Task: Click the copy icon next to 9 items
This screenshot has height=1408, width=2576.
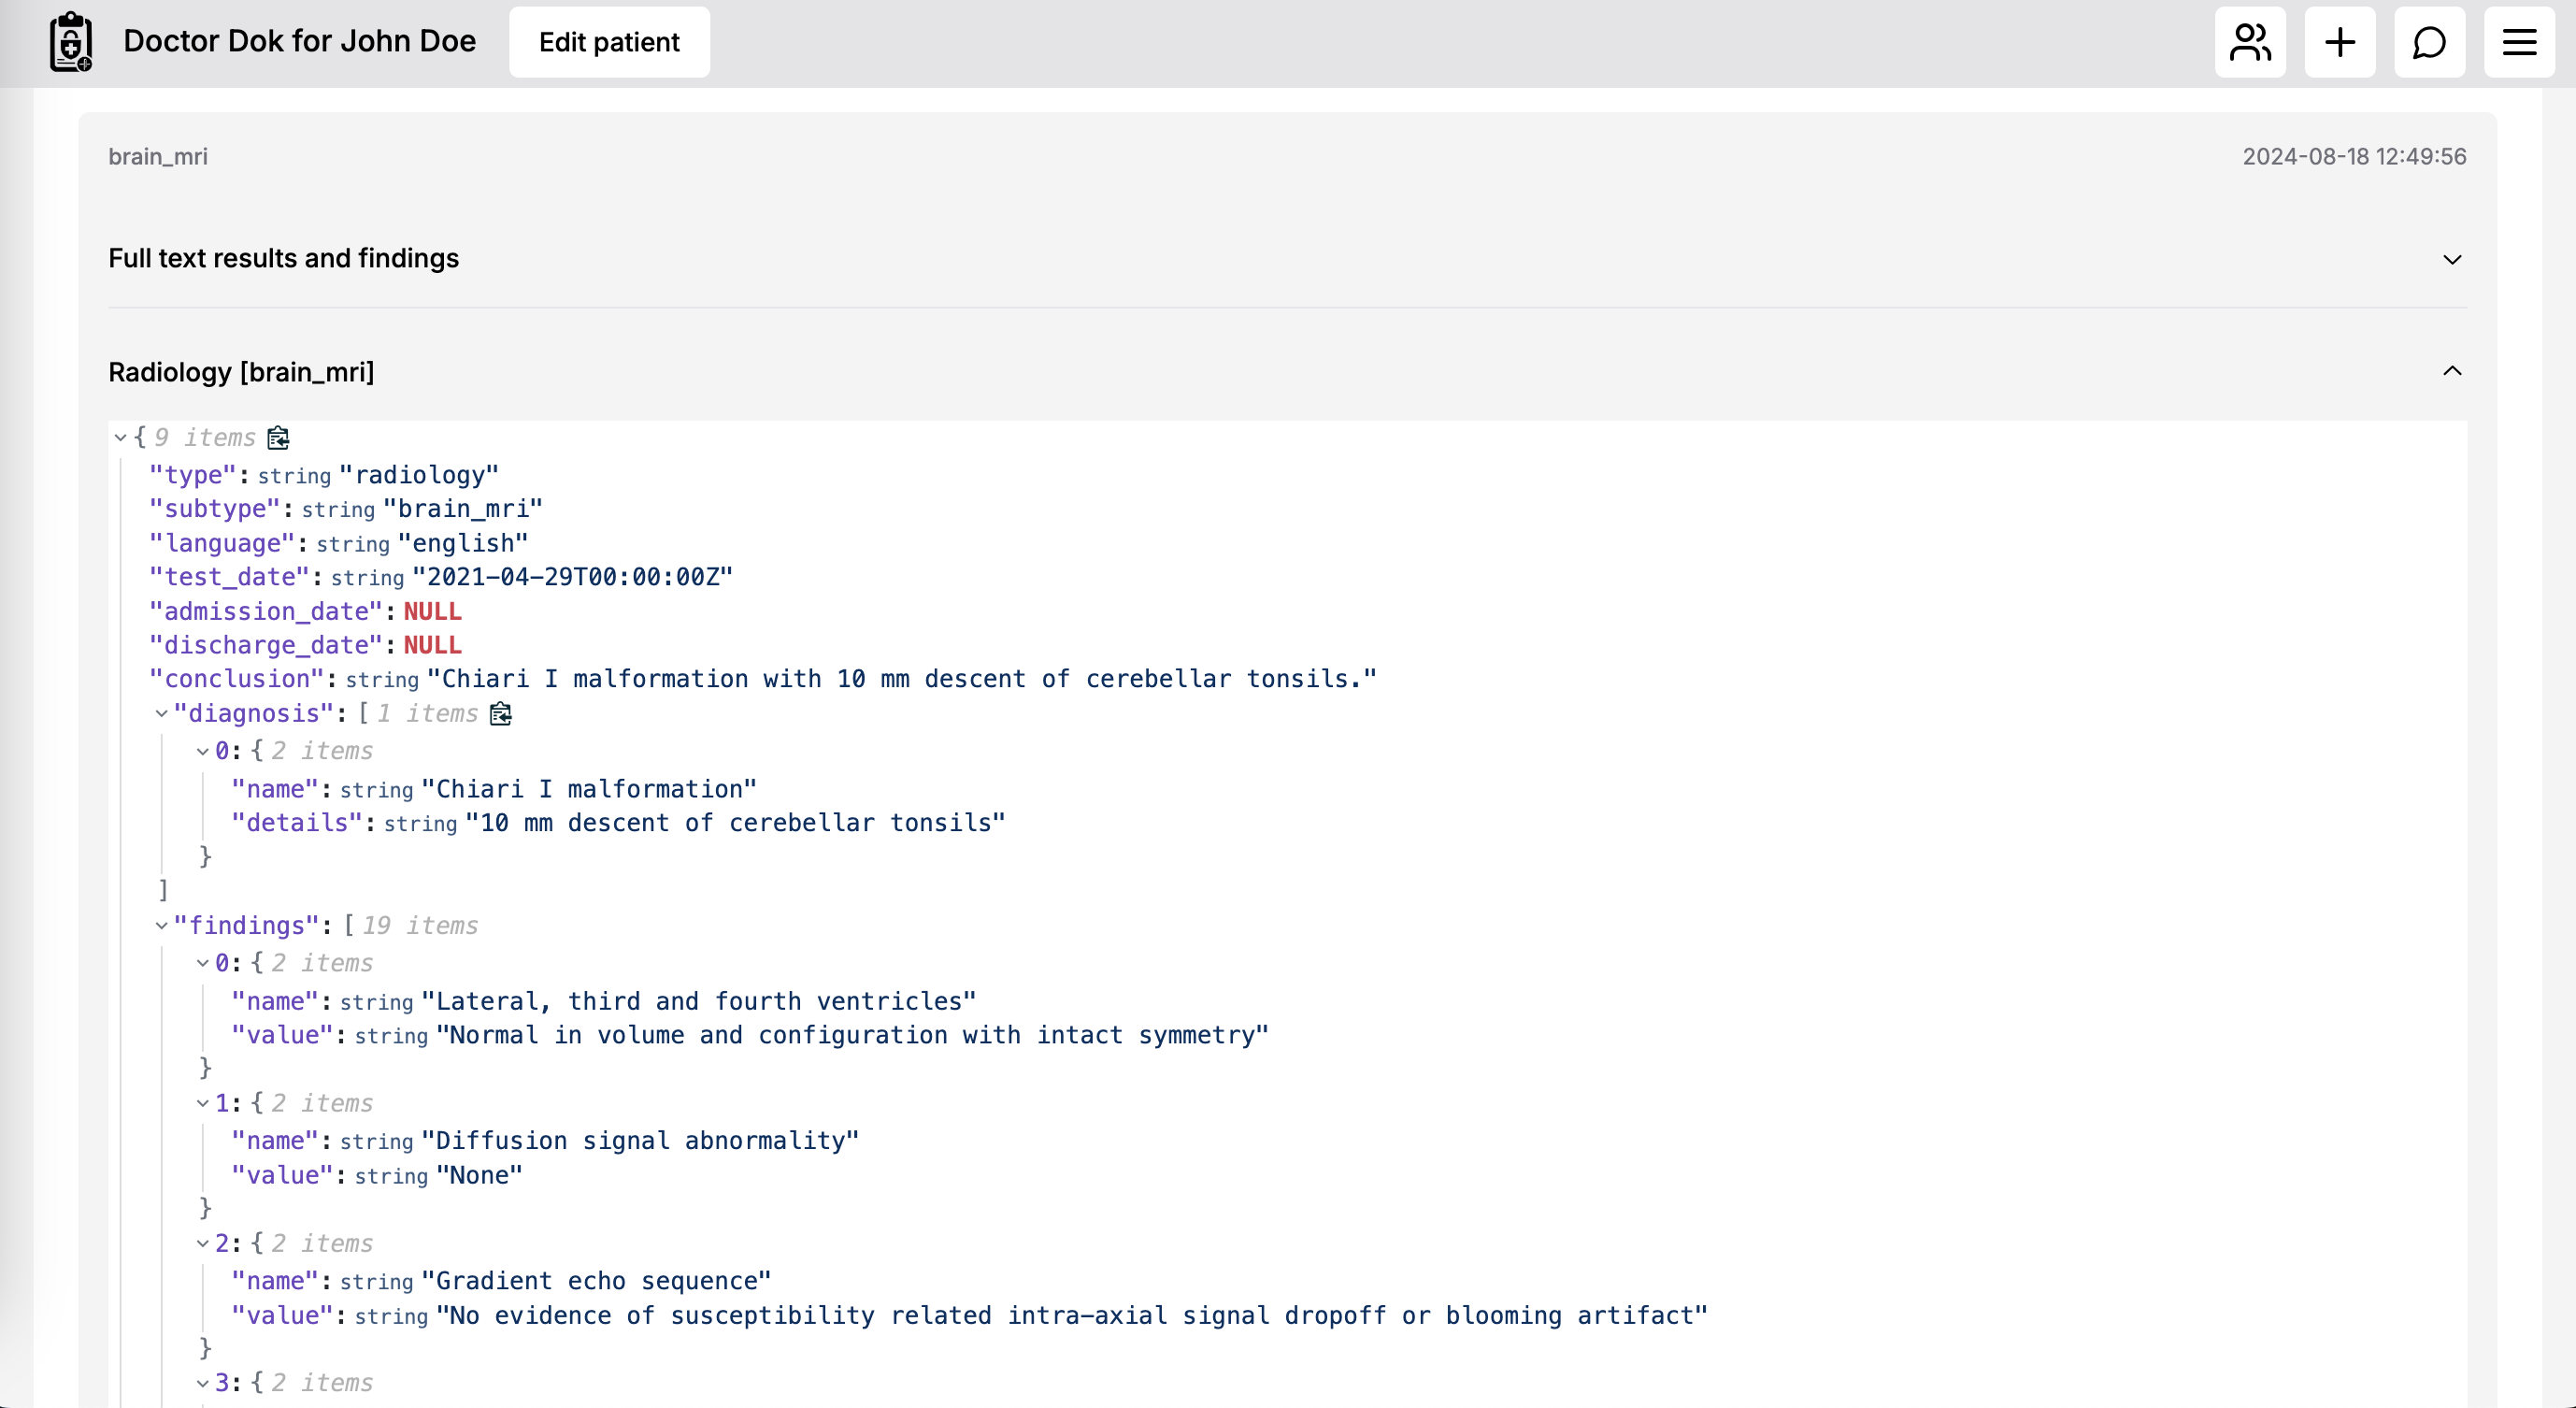Action: [x=276, y=437]
